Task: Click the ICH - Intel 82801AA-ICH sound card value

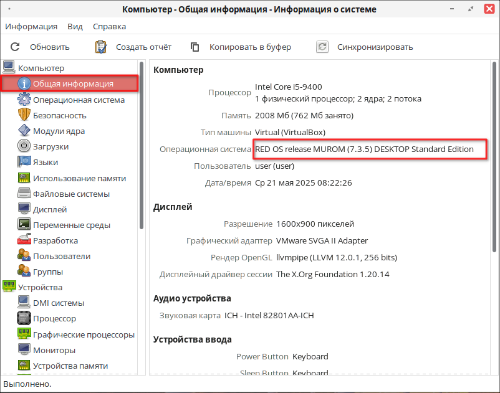Action: pyautogui.click(x=269, y=315)
